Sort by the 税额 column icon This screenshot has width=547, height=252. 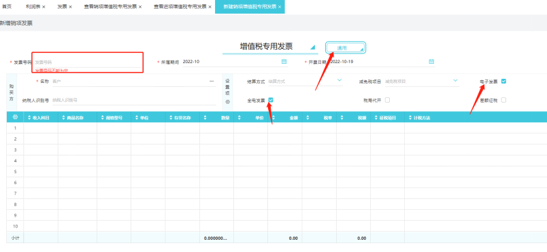pos(342,118)
